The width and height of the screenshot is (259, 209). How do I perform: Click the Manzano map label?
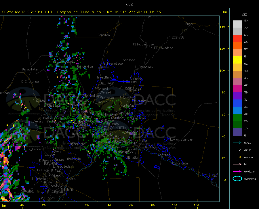pyautogui.click(x=26, y=191)
